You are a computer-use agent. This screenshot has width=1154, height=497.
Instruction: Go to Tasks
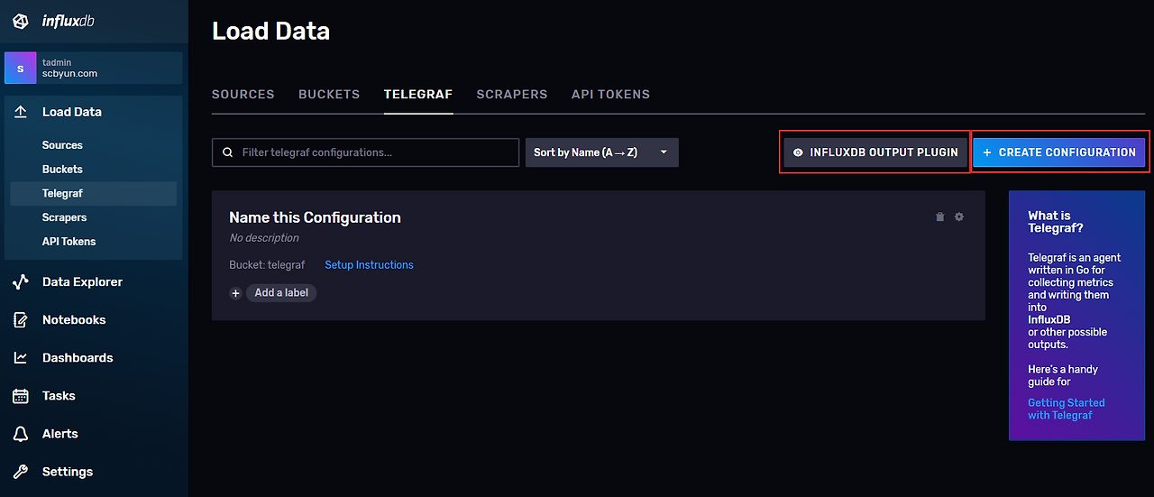pos(59,396)
